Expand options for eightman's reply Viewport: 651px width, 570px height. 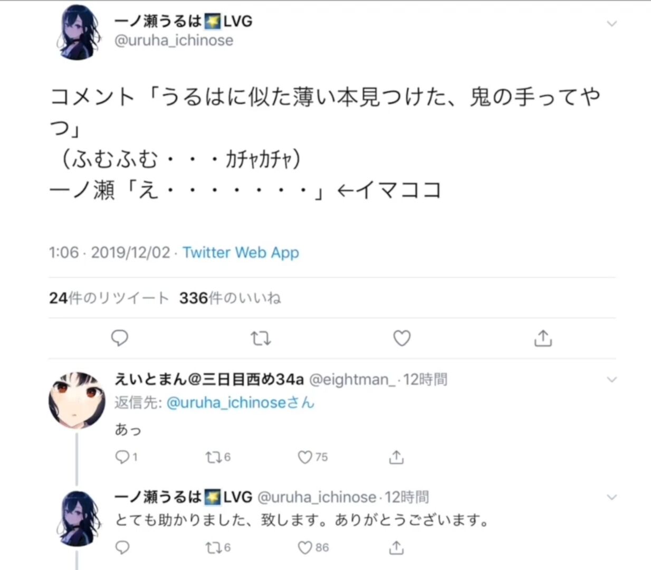pos(611,379)
